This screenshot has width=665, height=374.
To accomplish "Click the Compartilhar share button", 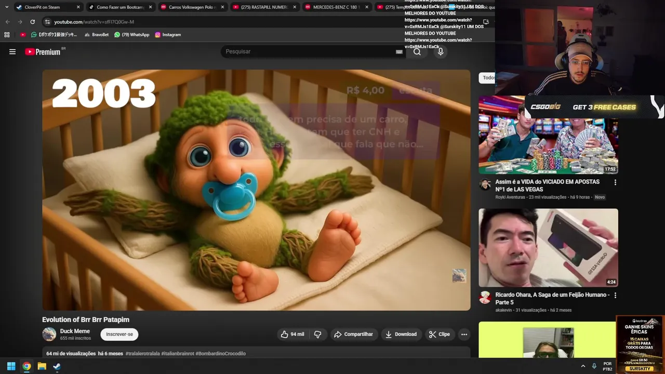I will point(353,334).
